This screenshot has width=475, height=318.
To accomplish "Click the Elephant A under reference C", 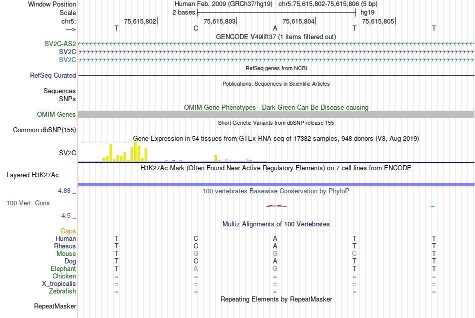I will click(195, 268).
